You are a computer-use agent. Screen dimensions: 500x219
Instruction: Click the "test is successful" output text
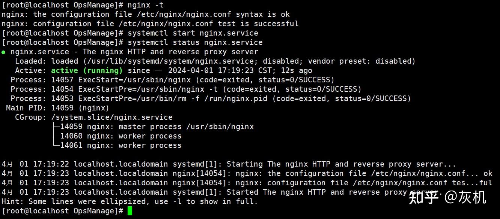coord(258,24)
